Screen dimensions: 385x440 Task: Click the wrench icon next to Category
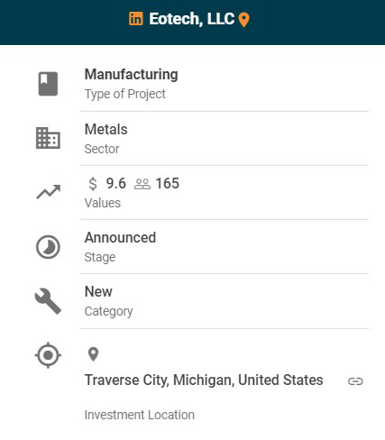tap(48, 301)
